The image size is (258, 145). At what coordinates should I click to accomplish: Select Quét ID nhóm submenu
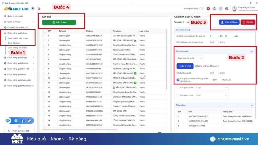pos(14,43)
